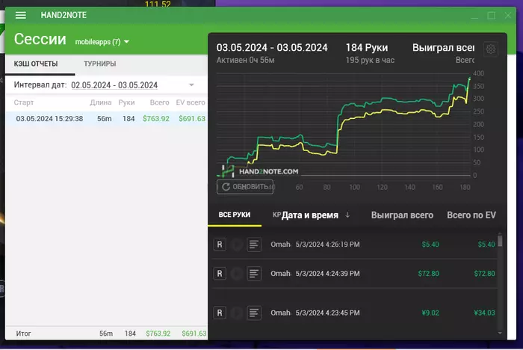The width and height of the screenshot is (523, 350).
Task: Click the HAND2NOTE title in the title bar
Action: coord(64,15)
